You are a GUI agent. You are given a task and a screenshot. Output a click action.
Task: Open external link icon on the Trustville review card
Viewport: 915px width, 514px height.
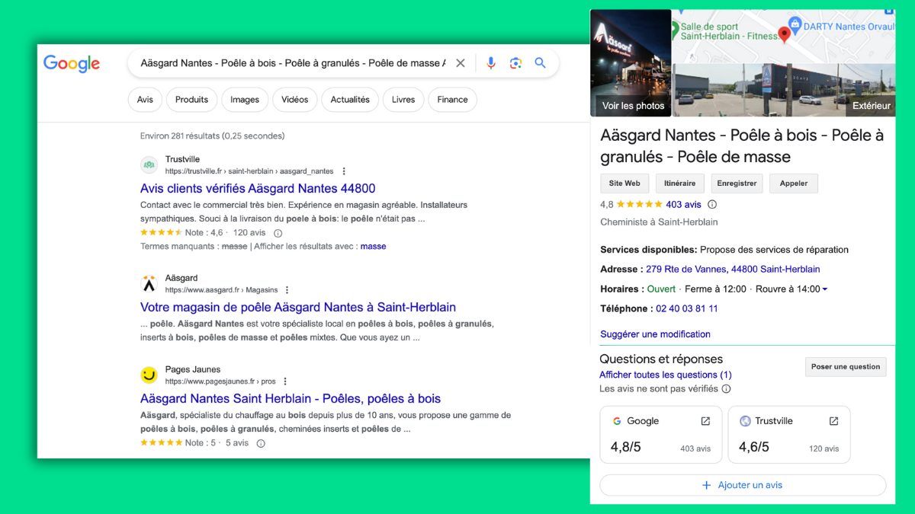tap(833, 421)
